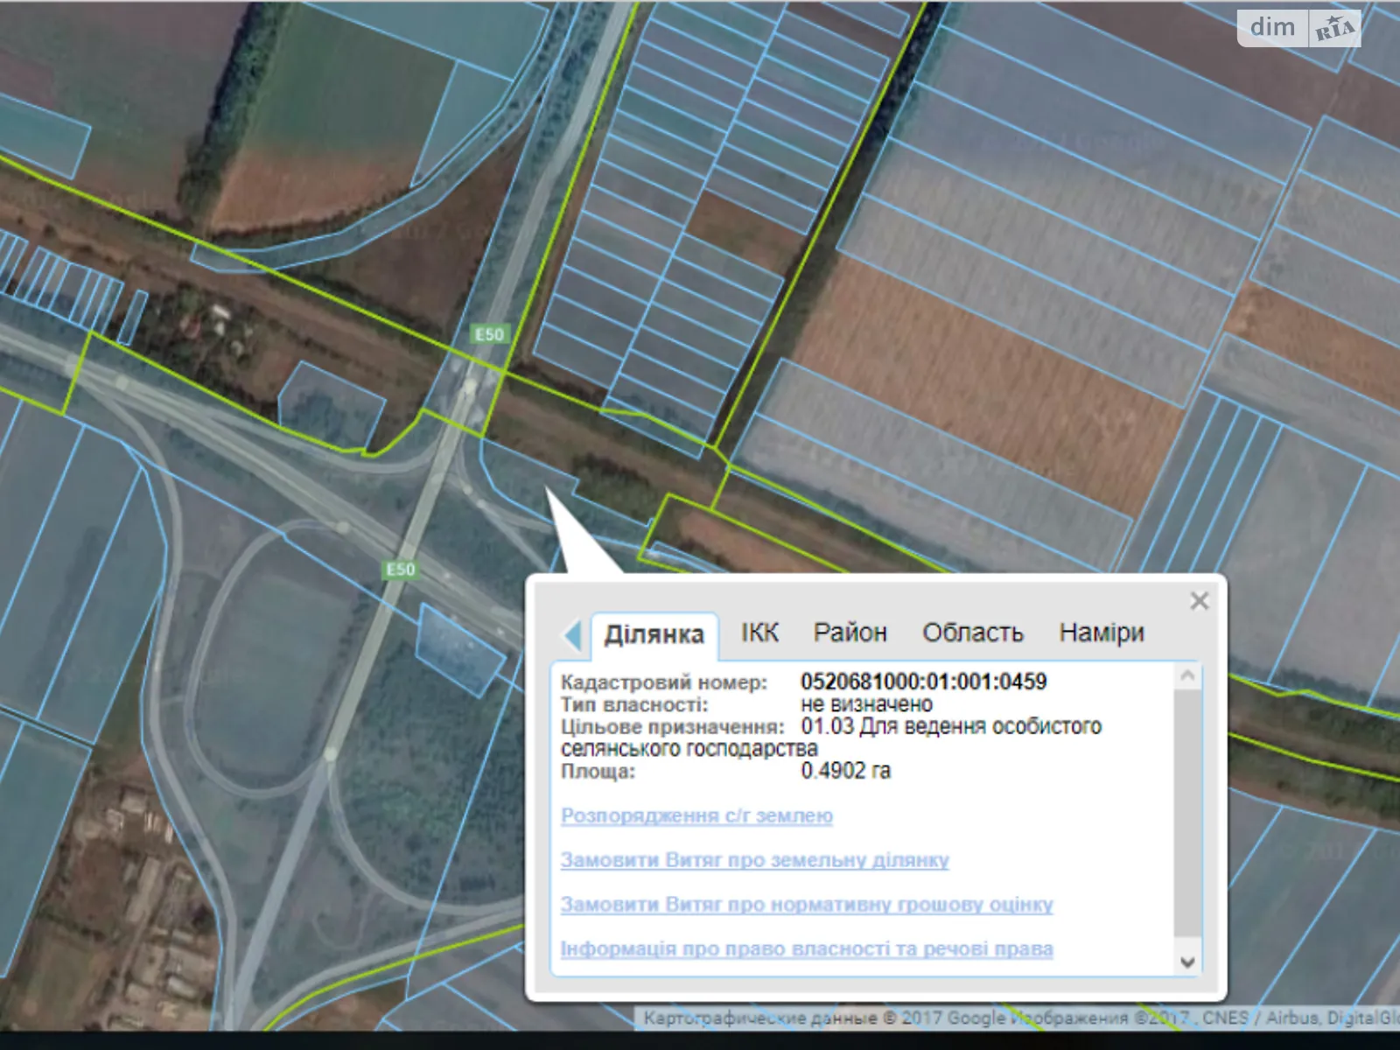
Task: Click the left arrow beside popup tabs
Action: (x=573, y=634)
